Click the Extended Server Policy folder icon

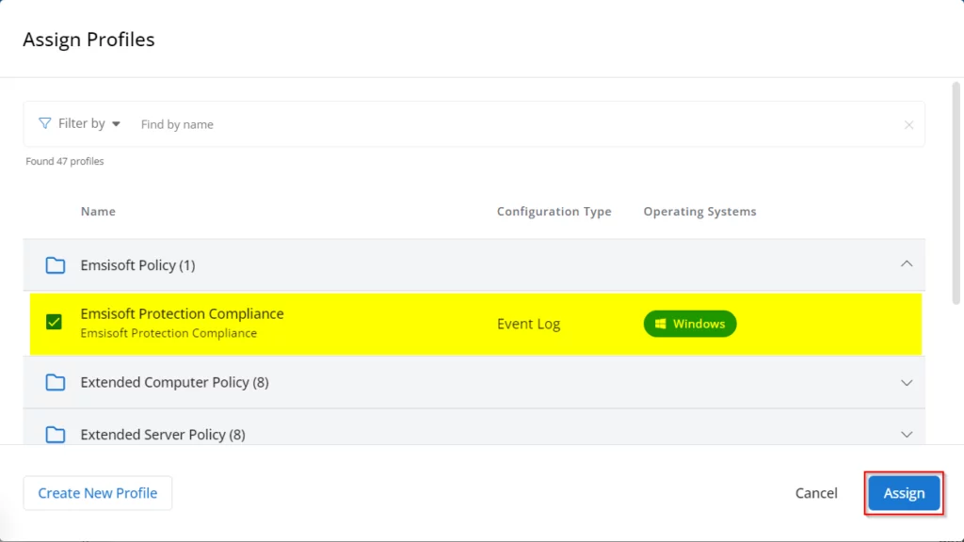point(56,435)
